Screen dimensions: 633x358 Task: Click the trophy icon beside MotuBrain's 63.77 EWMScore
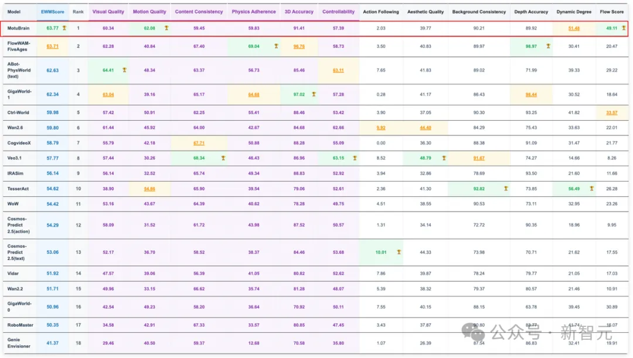click(64, 28)
